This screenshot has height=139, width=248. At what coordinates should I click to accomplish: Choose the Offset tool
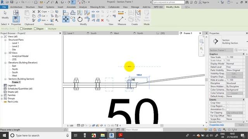tap(73, 13)
